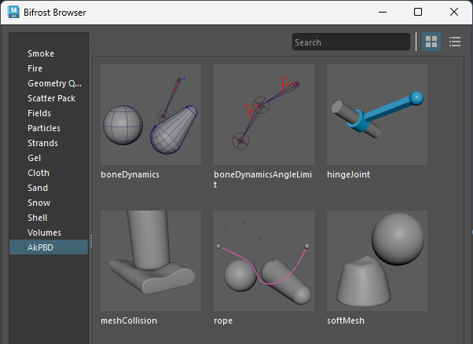Click the Maya app icon in title bar

pos(13,12)
